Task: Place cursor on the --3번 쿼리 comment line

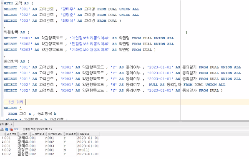Action: point(14,102)
